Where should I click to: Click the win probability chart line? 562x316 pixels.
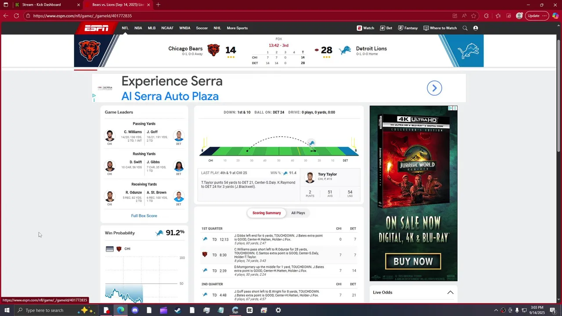coord(124,295)
